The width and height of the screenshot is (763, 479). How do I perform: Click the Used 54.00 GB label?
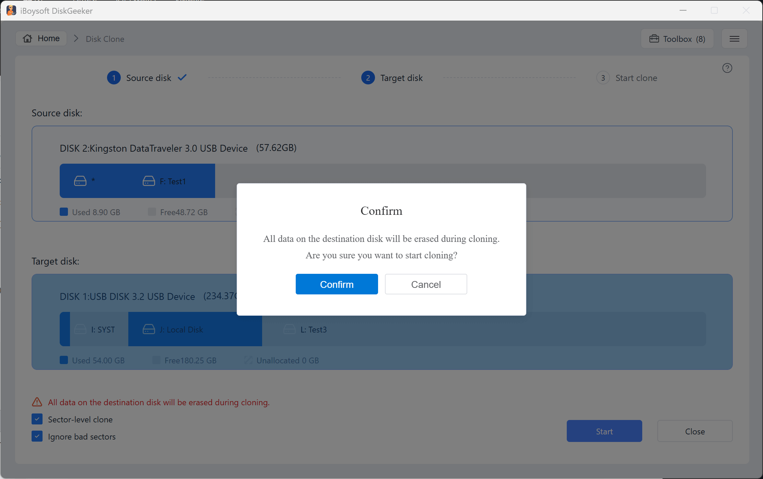click(98, 360)
